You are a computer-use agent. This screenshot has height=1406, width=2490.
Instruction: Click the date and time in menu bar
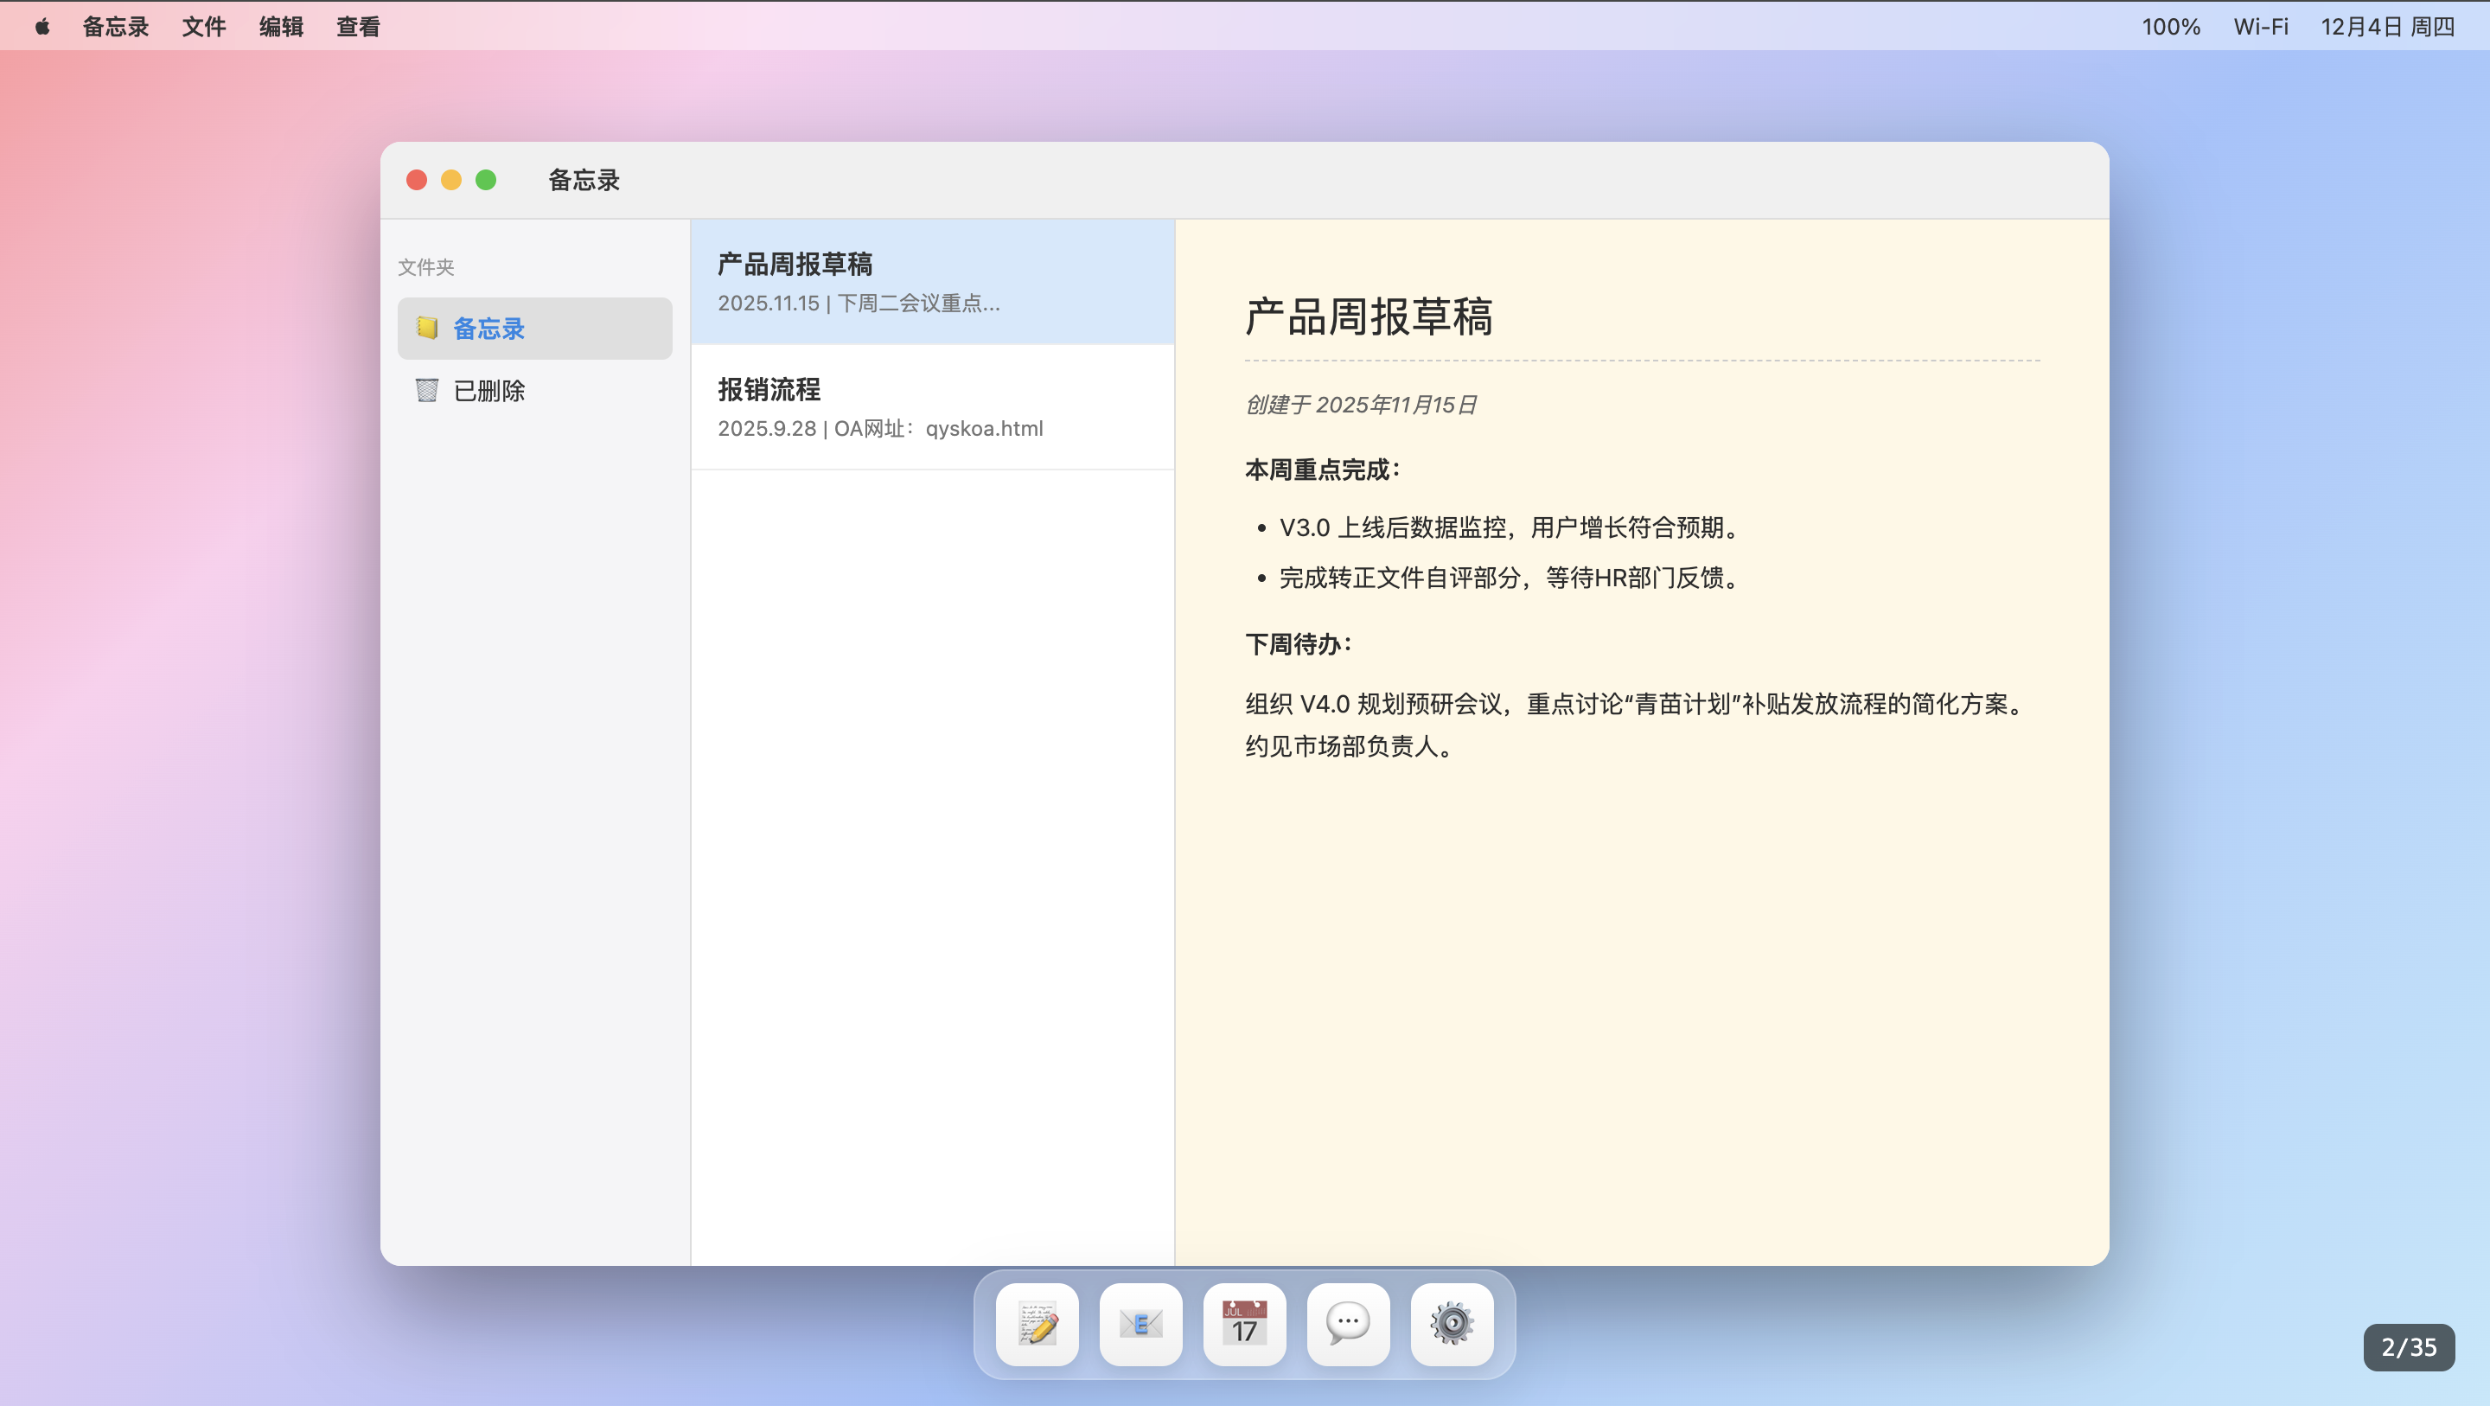click(2386, 26)
